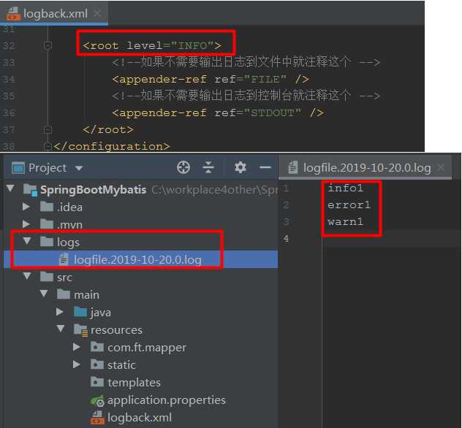Click the error1 line in log file
This screenshot has height=428, width=462.
pos(349,205)
